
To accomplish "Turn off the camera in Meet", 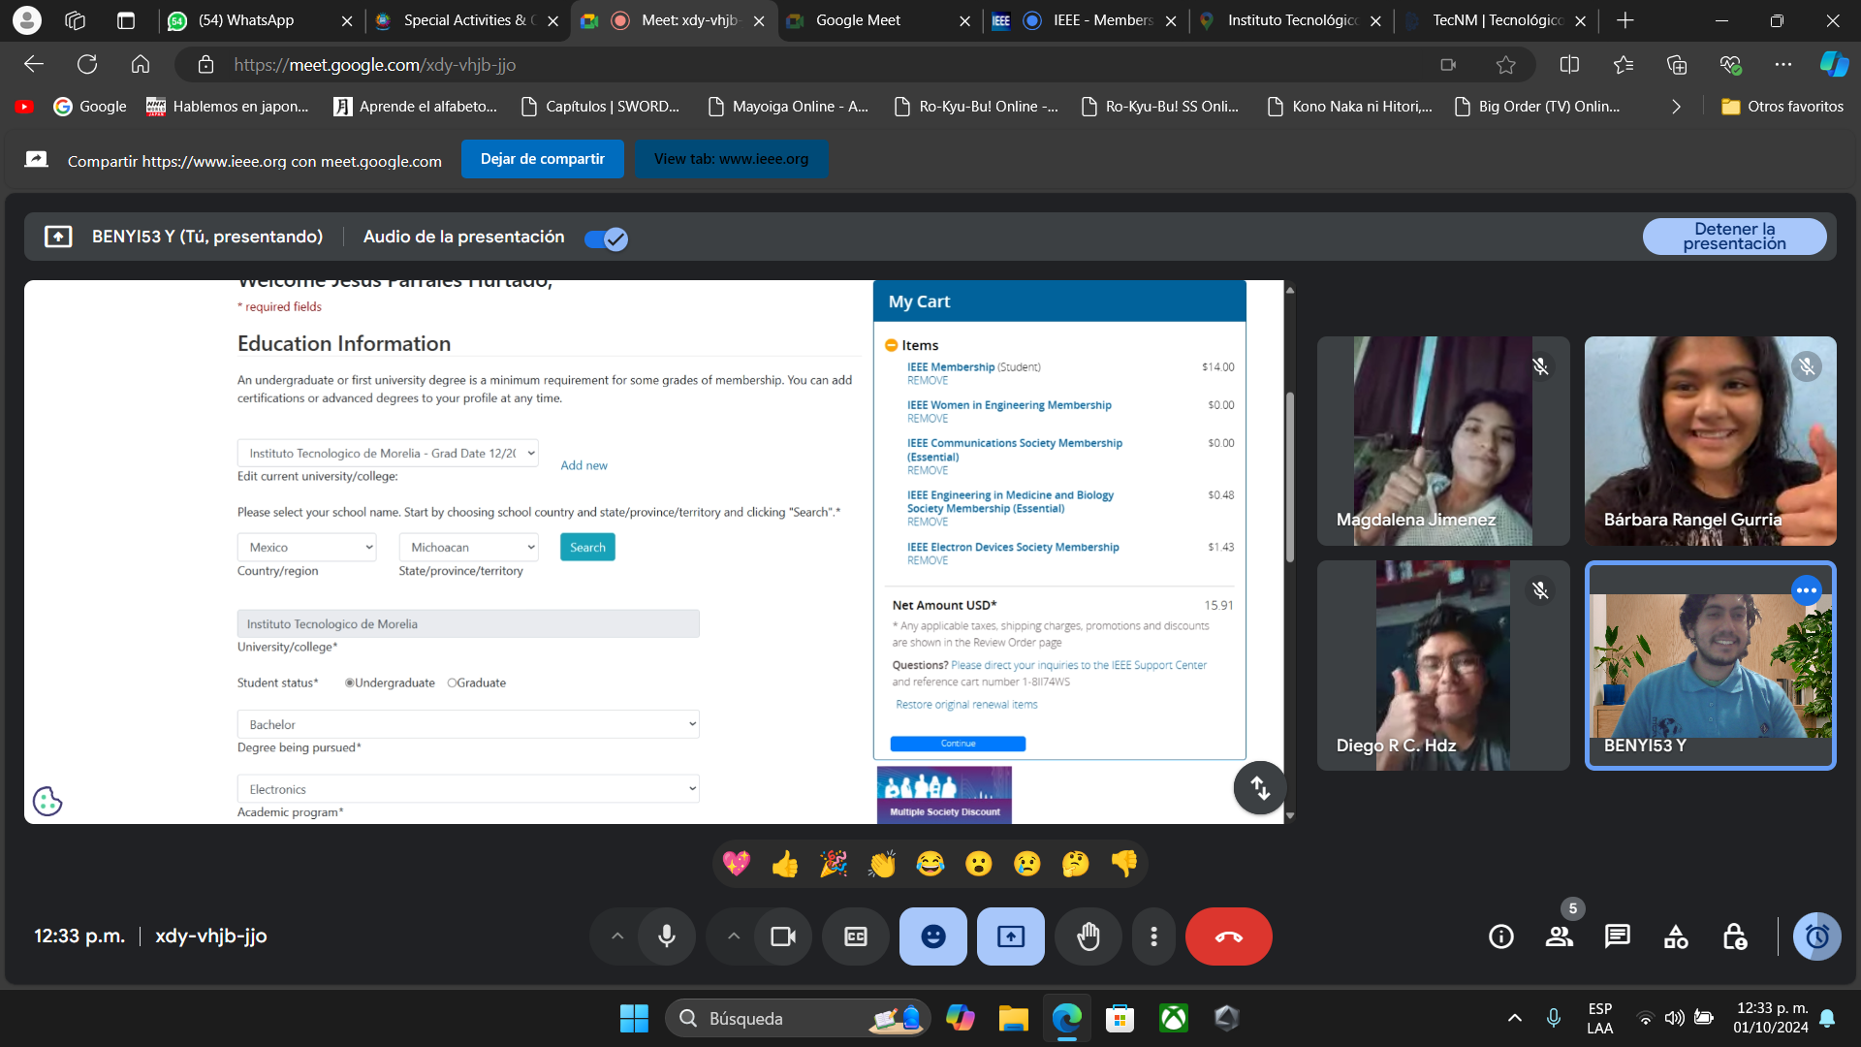I will point(783,936).
